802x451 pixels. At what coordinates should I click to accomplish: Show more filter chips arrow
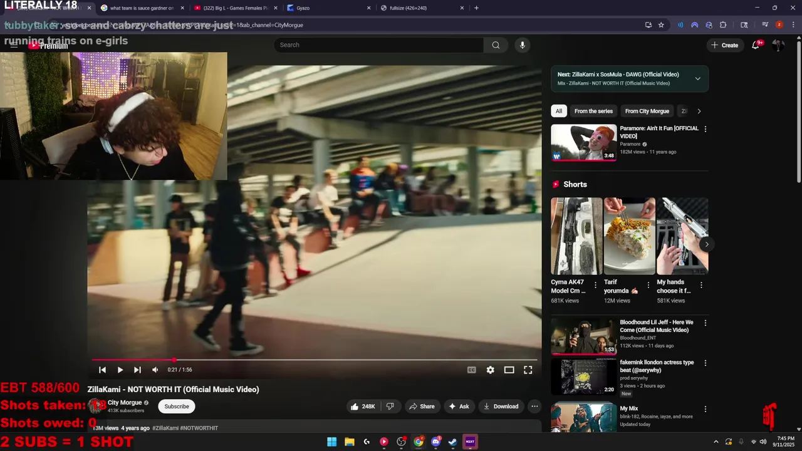click(699, 111)
